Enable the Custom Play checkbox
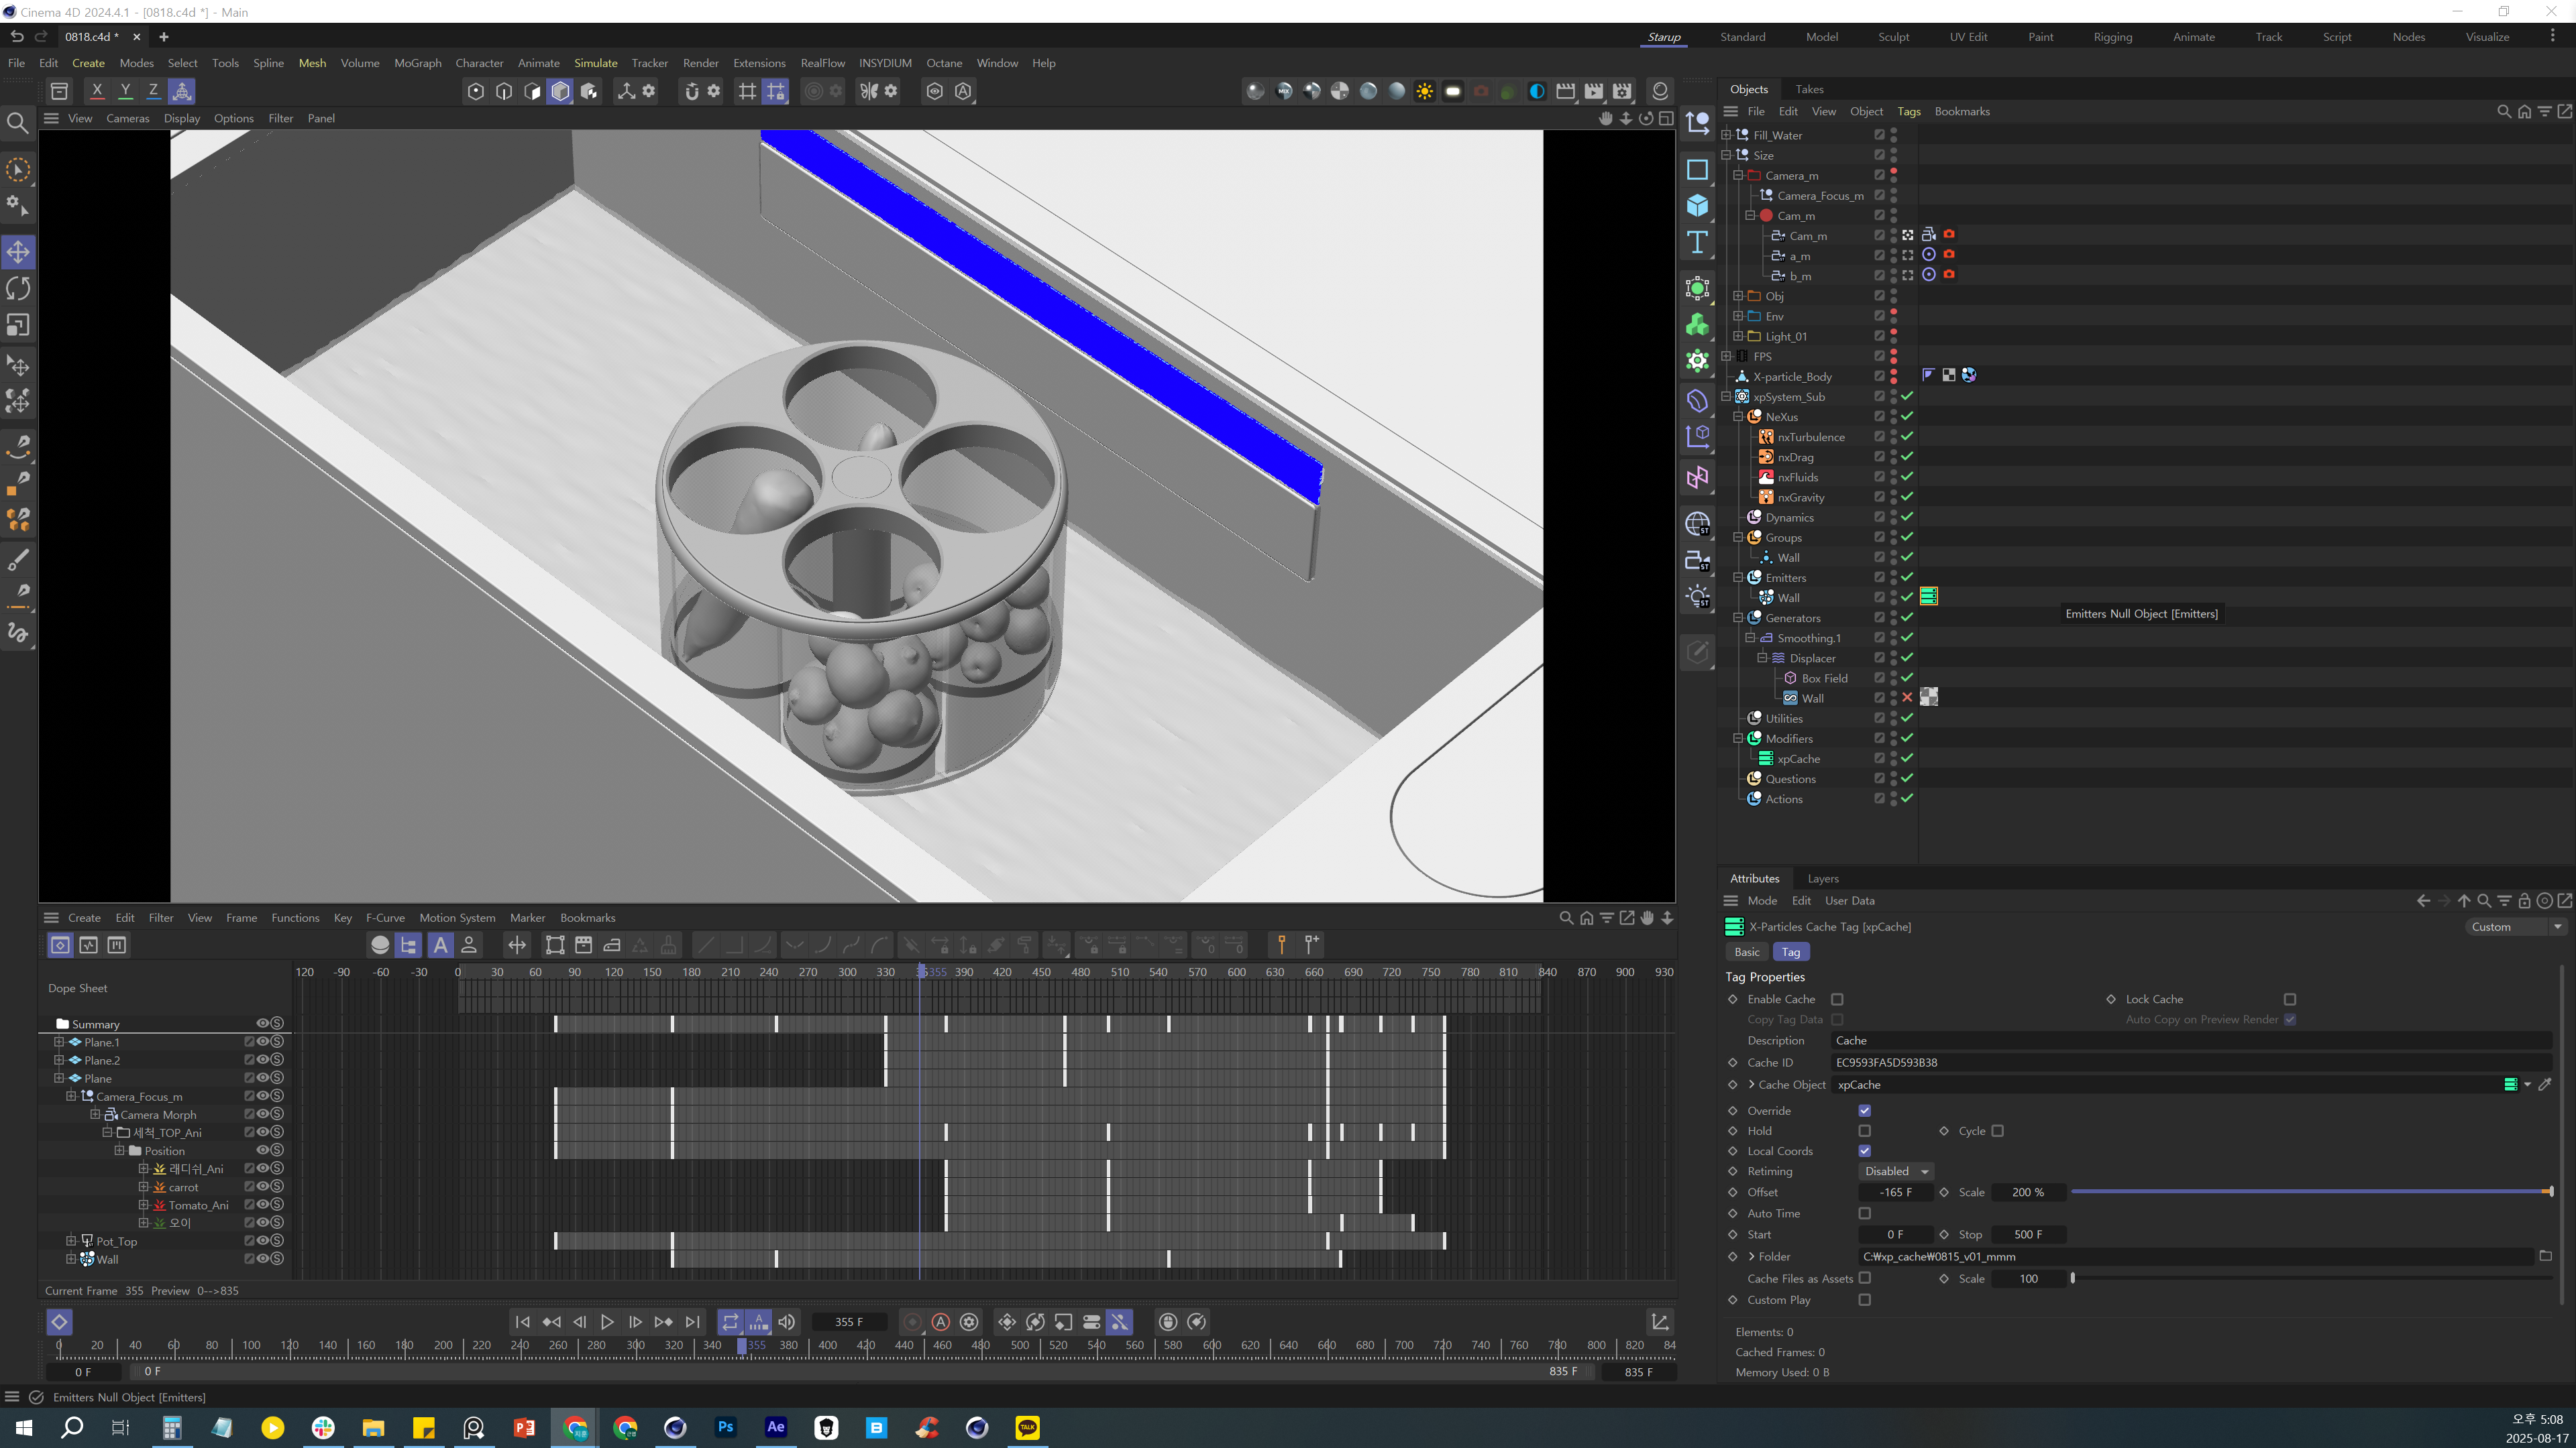Viewport: 2576px width, 1448px height. (1865, 1300)
